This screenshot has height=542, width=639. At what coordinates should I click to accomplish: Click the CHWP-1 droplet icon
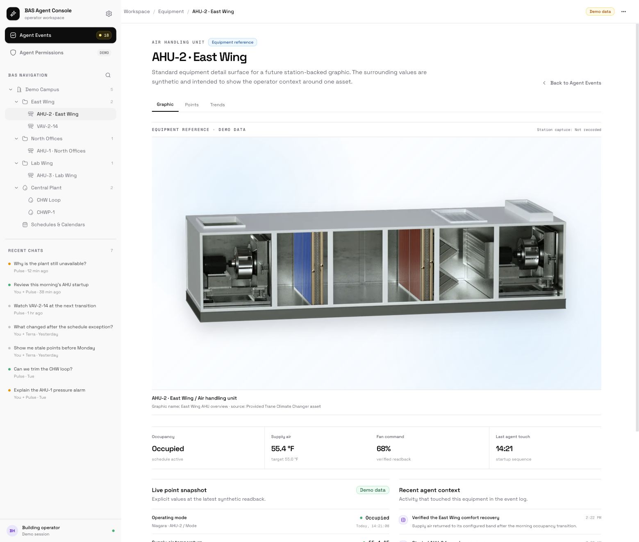click(31, 212)
